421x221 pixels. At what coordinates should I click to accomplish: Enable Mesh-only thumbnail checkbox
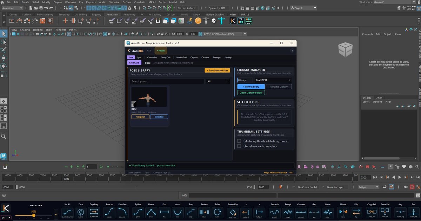239,141
